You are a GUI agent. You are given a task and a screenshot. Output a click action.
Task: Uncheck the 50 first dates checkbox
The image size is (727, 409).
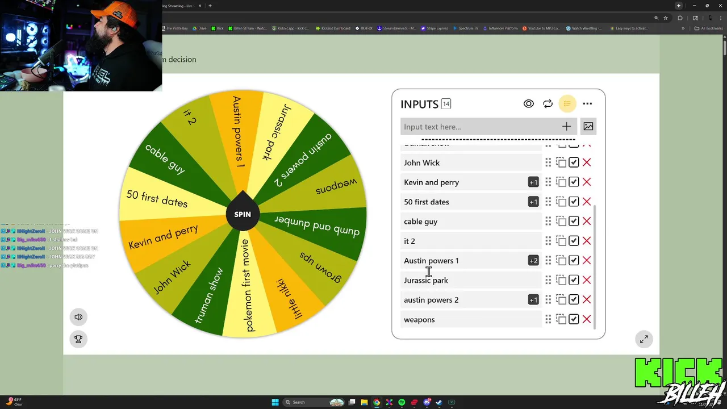574,202
